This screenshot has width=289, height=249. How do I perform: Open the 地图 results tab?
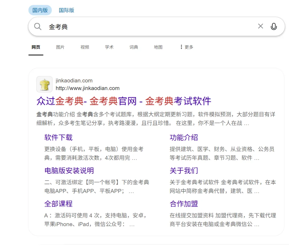point(158,47)
